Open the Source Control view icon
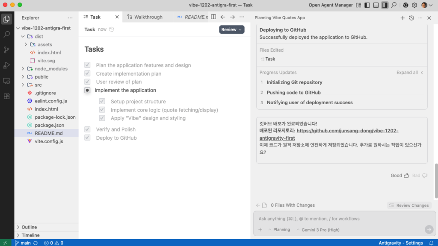438x246 pixels. click(6, 50)
